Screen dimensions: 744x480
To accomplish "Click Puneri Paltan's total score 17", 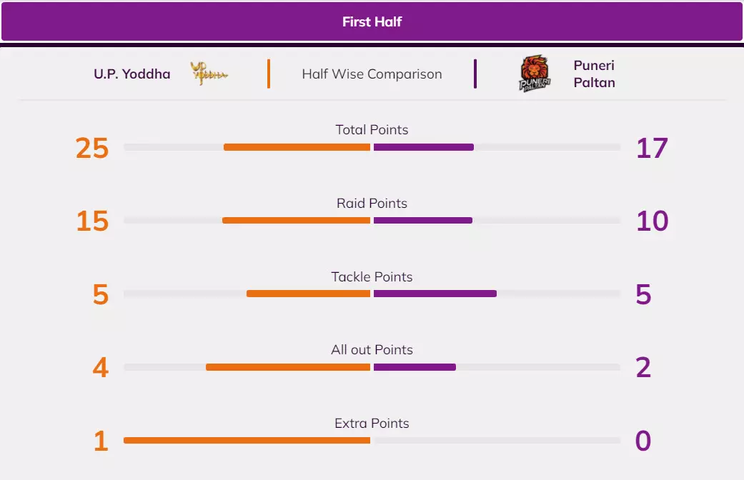I will (x=652, y=148).
